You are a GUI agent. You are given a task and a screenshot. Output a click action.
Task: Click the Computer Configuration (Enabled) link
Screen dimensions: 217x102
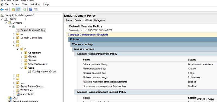(x=88, y=35)
